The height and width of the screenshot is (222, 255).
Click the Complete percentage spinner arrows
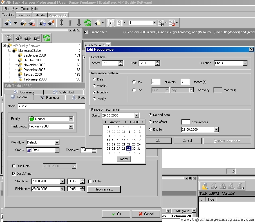coord(94,150)
